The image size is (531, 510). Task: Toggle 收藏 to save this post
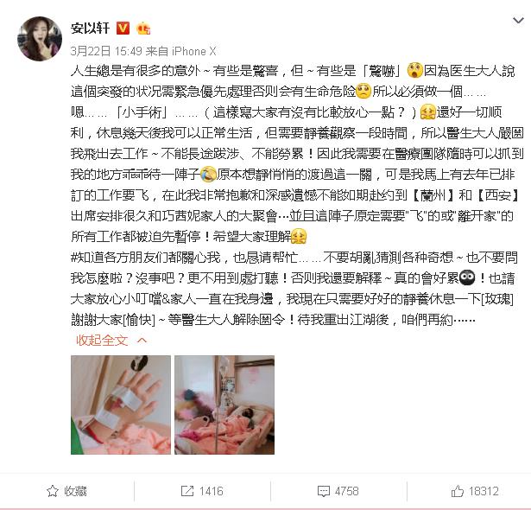(x=66, y=491)
